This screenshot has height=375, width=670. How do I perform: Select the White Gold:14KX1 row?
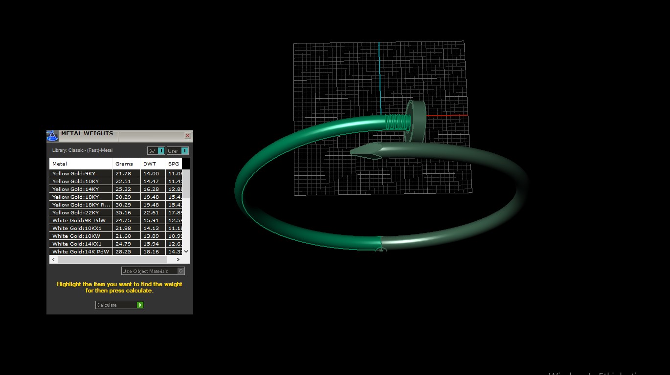[116, 244]
